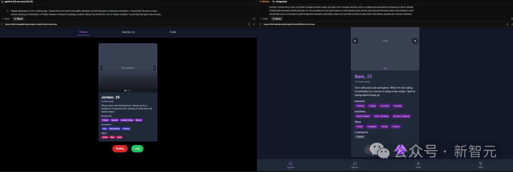Viewport: 513px width, 172px height.
Task: Click the Active vibe tag
Action: pos(105,137)
